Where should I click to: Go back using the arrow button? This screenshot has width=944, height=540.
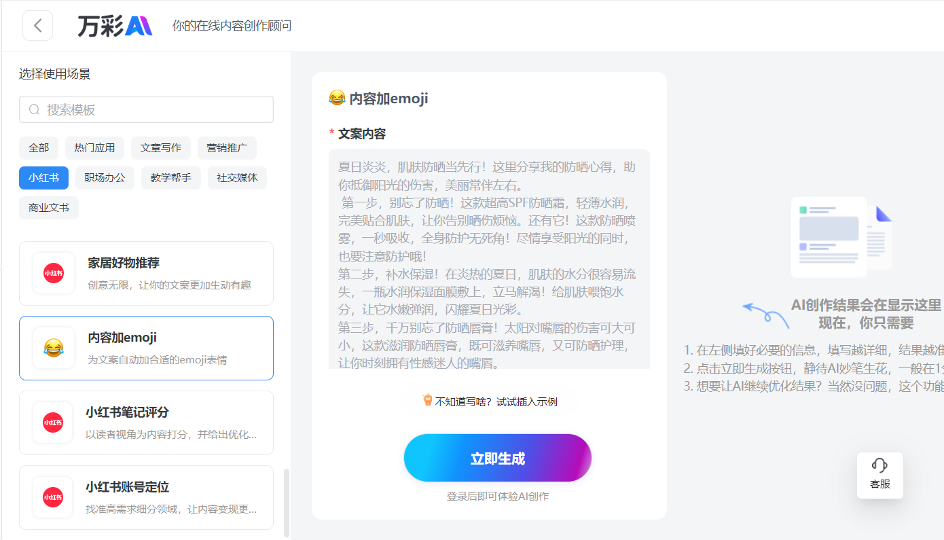tap(37, 26)
